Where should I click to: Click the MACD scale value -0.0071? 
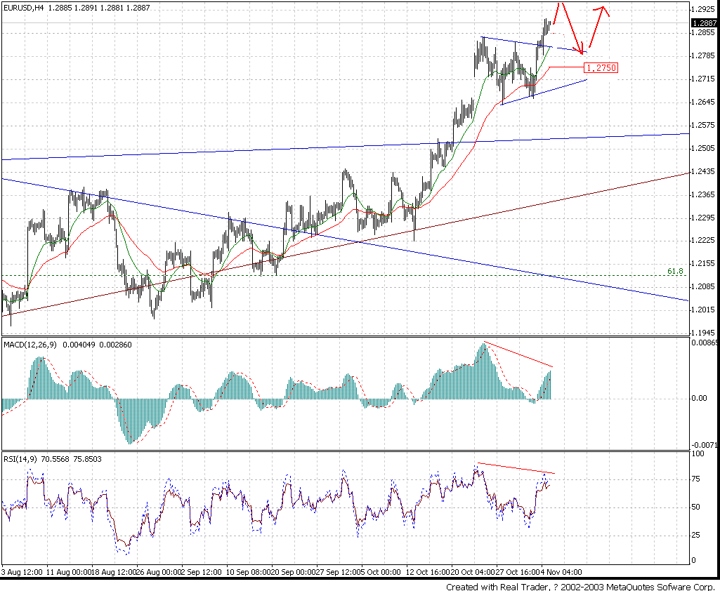pyautogui.click(x=705, y=445)
